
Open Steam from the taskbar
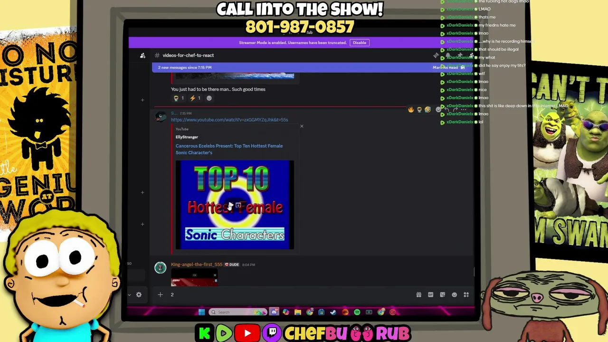[333, 312]
